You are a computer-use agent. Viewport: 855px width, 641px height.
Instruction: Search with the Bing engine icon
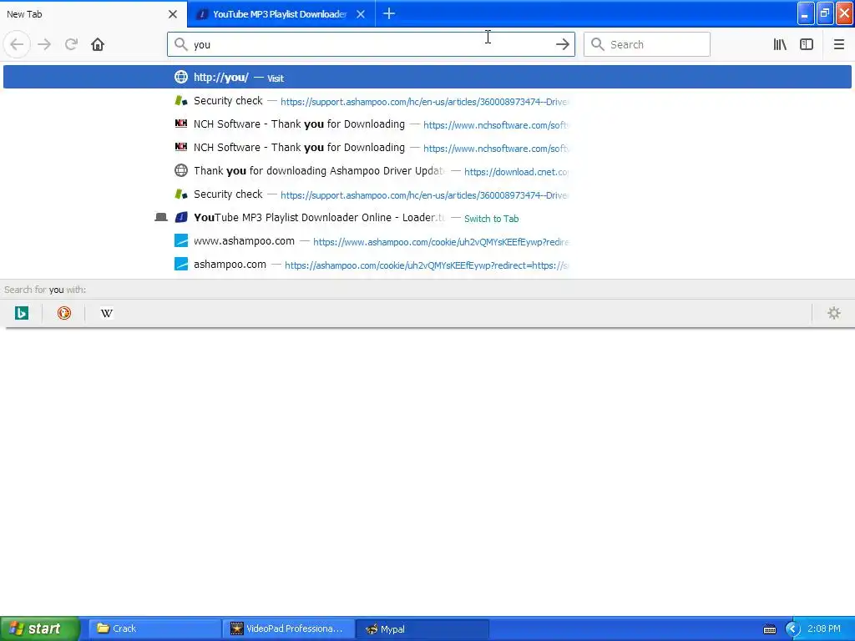pyautogui.click(x=21, y=313)
